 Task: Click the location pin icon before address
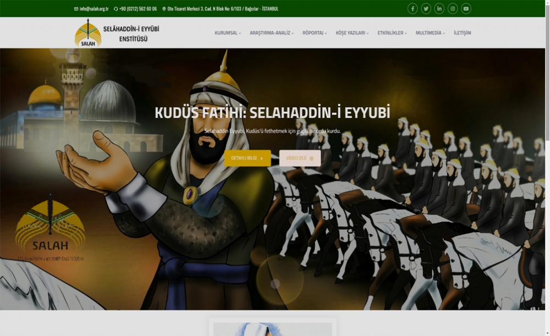point(164,9)
